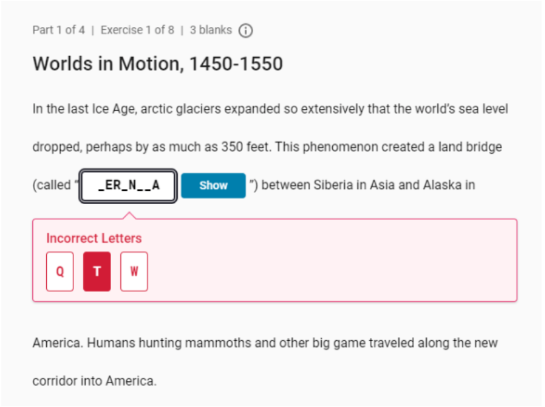Click the Exercise 1 of 8 label
545x407 pixels.
tap(137, 30)
